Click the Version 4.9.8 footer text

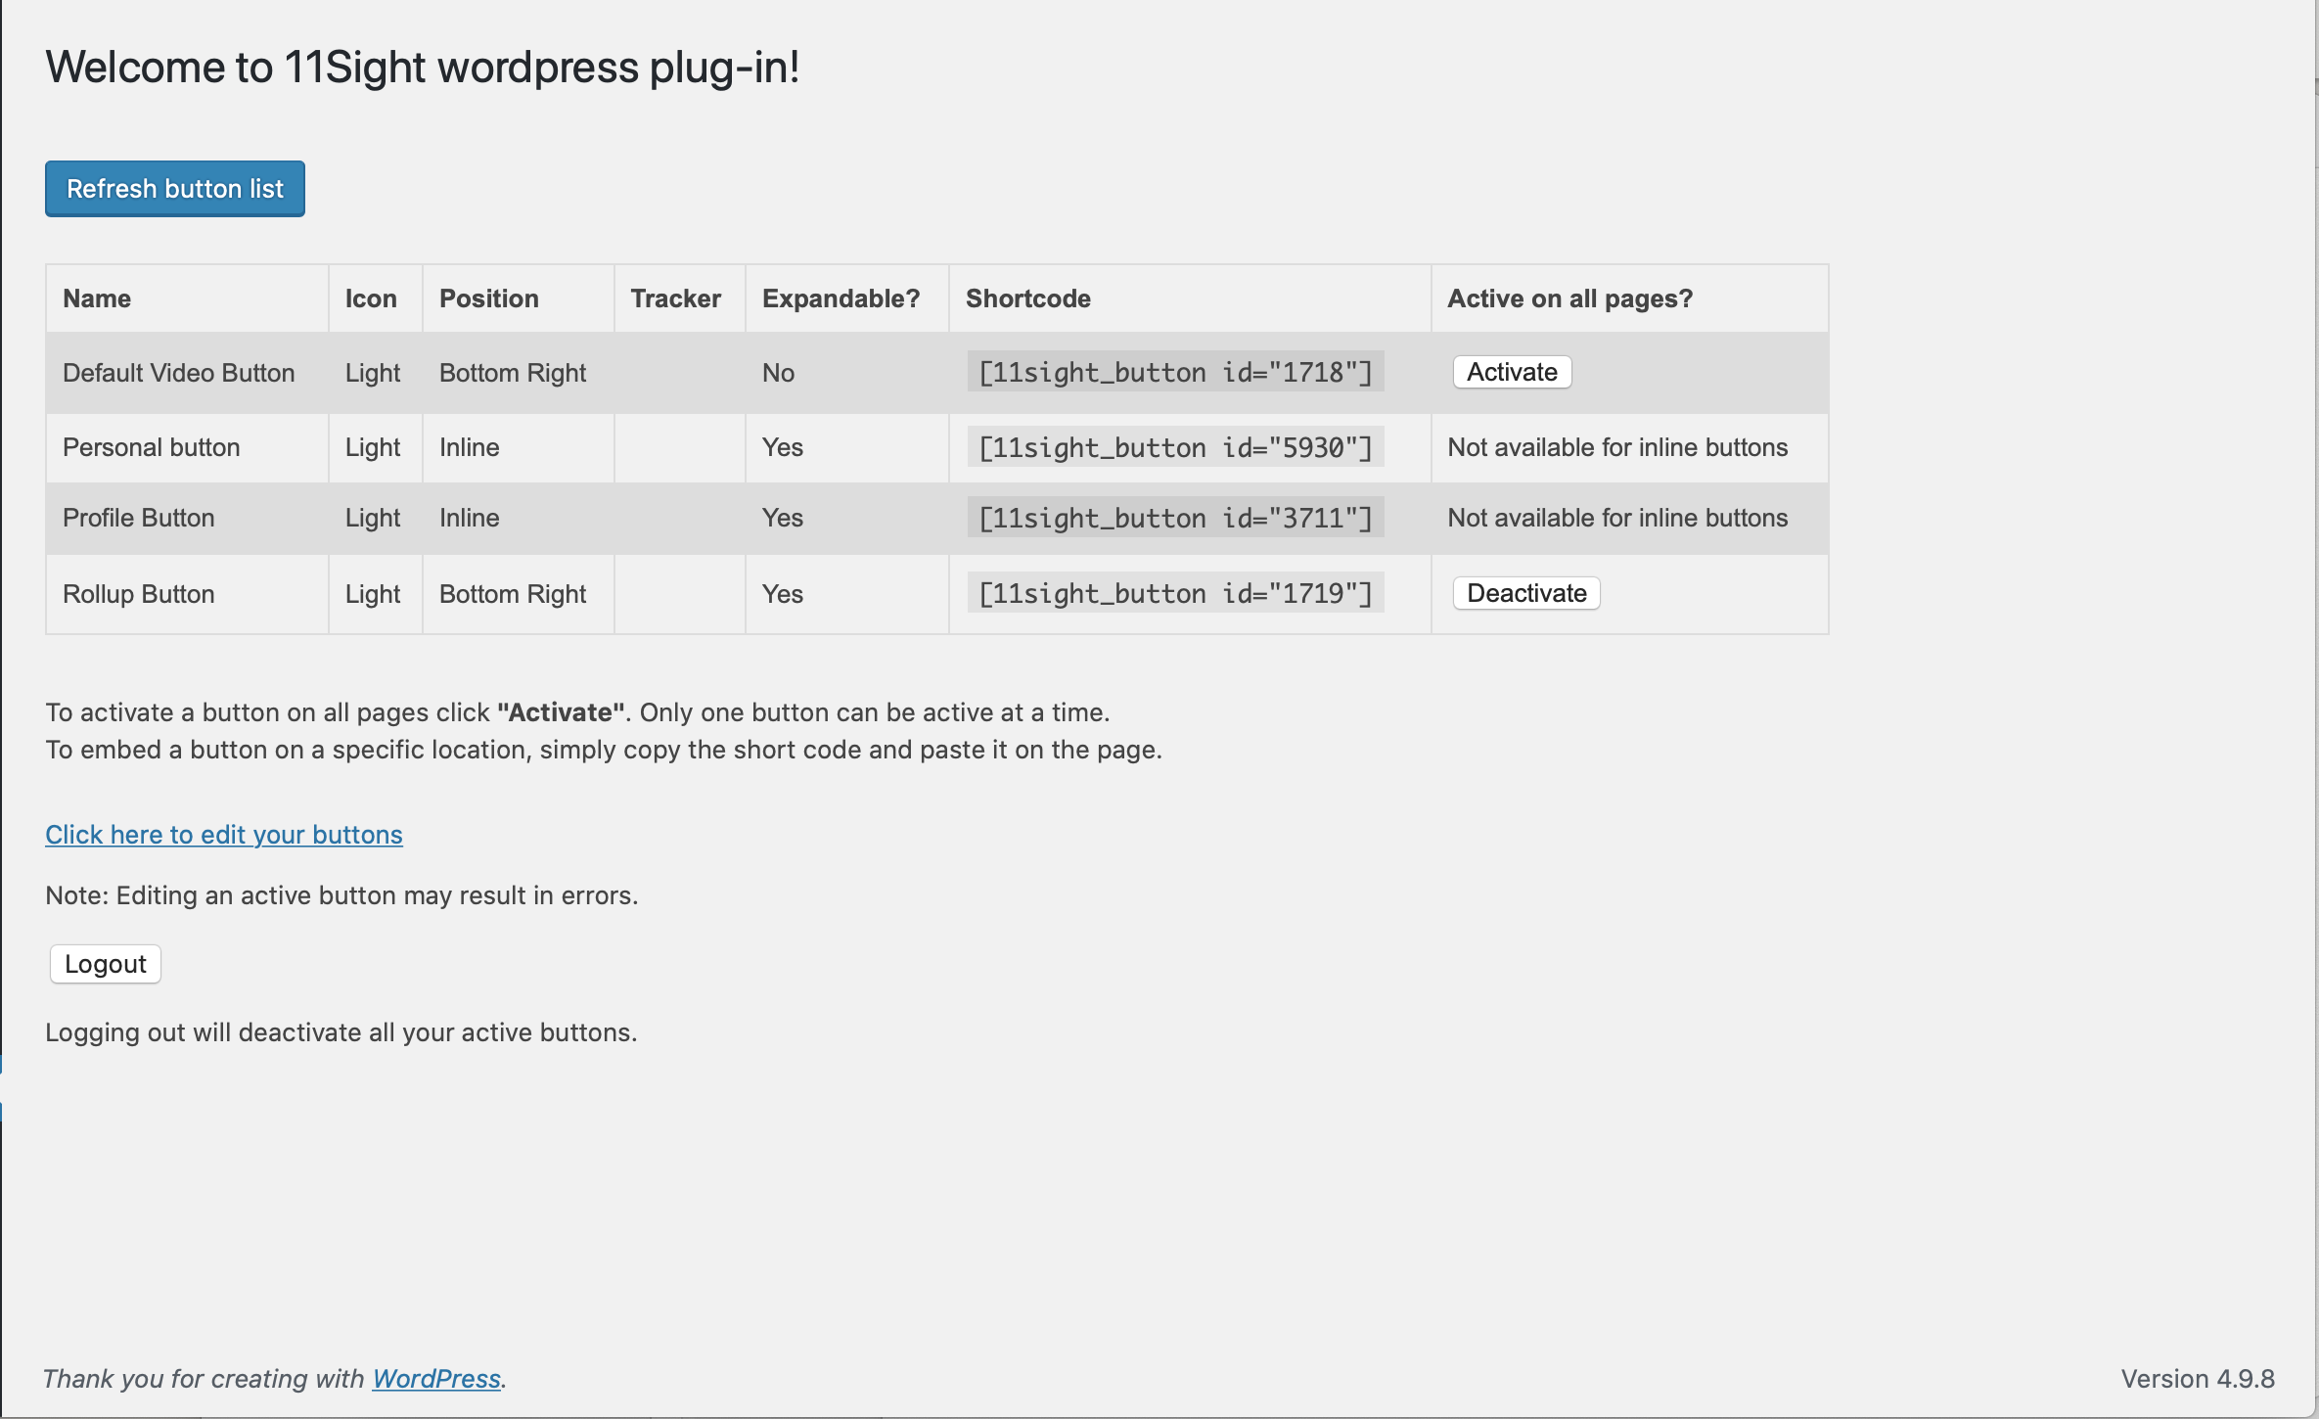[x=2198, y=1379]
